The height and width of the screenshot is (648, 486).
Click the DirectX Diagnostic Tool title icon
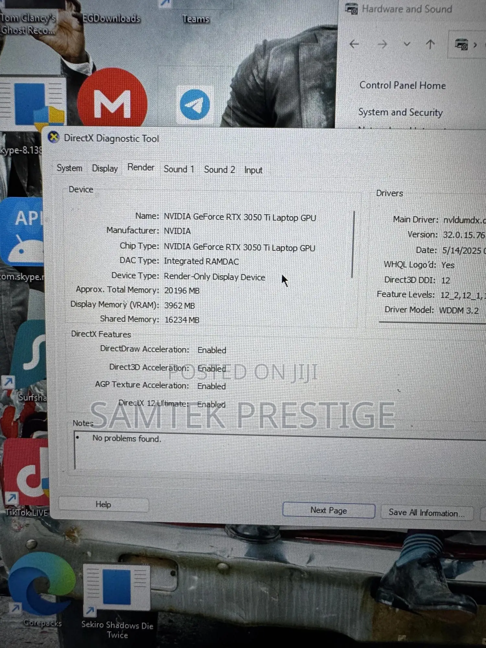tap(53, 137)
